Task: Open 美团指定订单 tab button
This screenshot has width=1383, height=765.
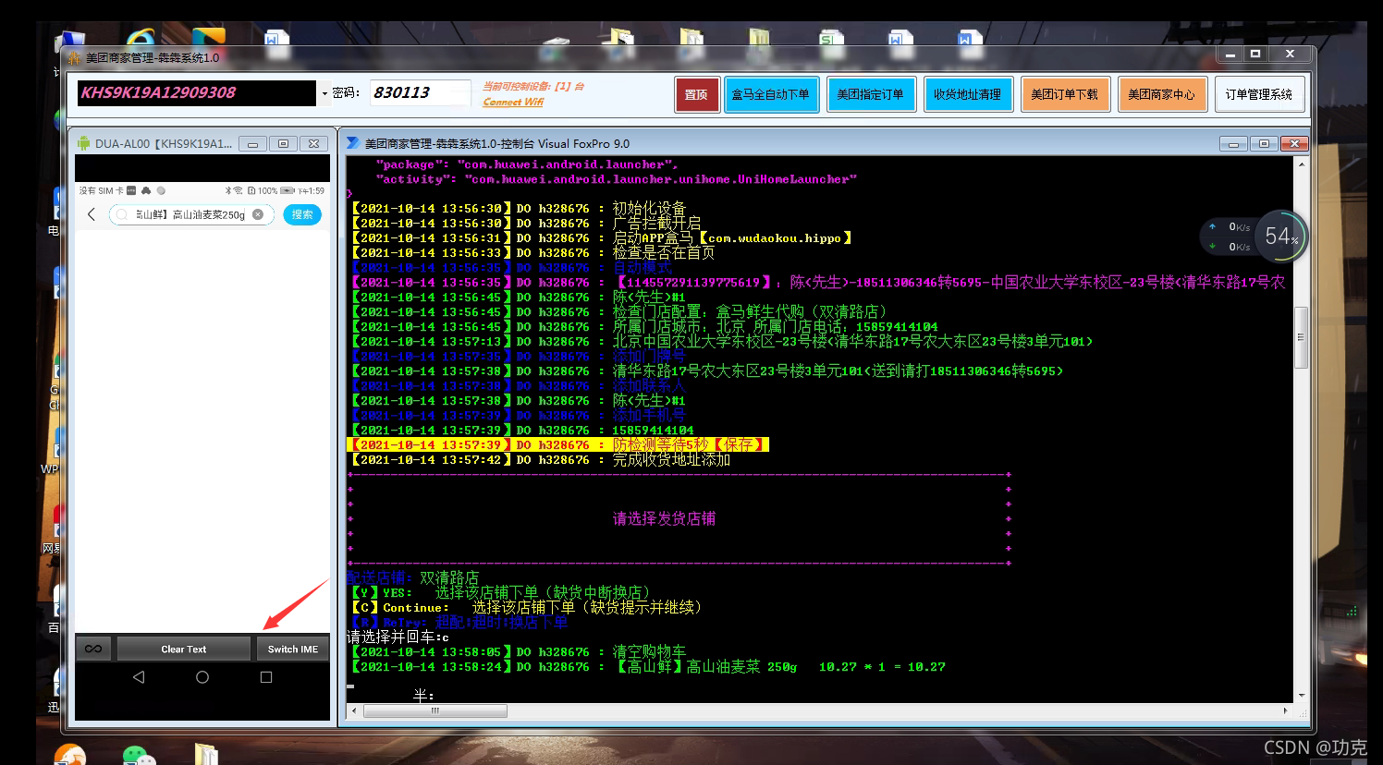Action: [x=871, y=94]
